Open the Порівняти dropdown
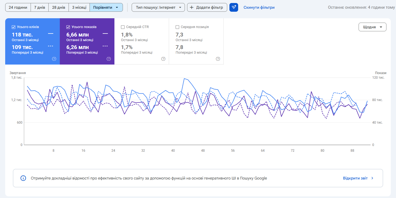Screen dimensions: 396x198 [x=106, y=7]
